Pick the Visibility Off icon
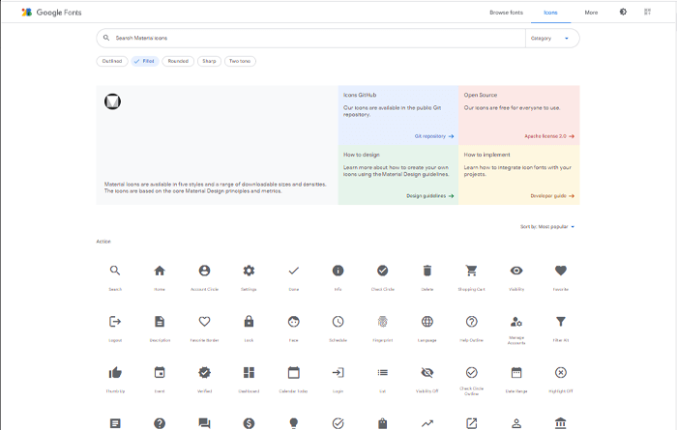Image resolution: width=677 pixels, height=430 pixels. pyautogui.click(x=427, y=372)
